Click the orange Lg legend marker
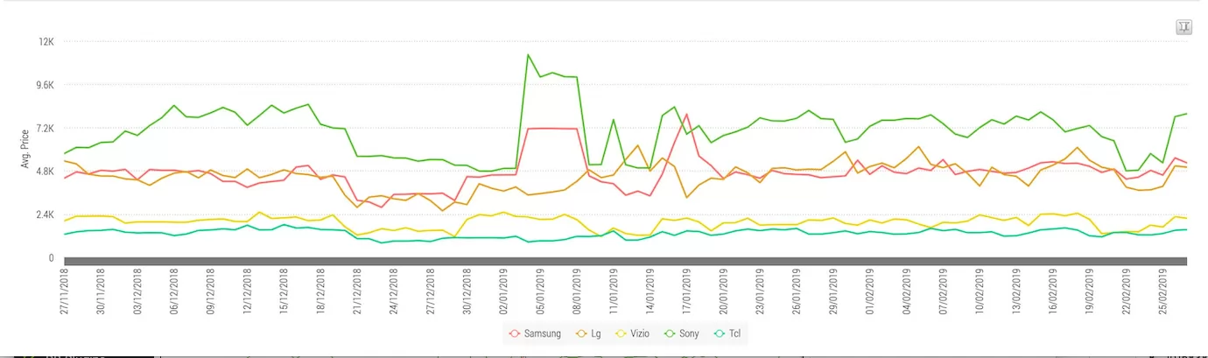The width and height of the screenshot is (1208, 358). (x=581, y=333)
